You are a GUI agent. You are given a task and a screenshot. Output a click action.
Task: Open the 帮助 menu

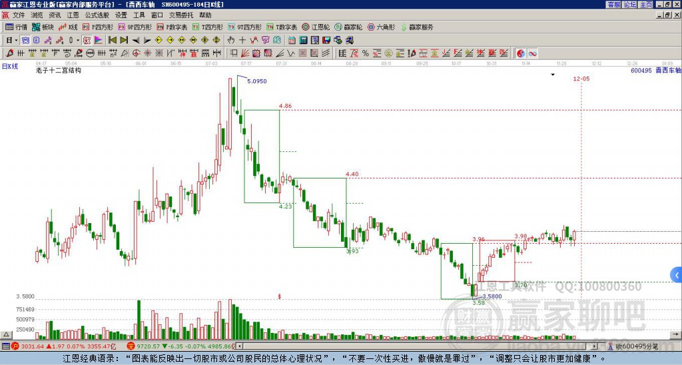coord(205,15)
